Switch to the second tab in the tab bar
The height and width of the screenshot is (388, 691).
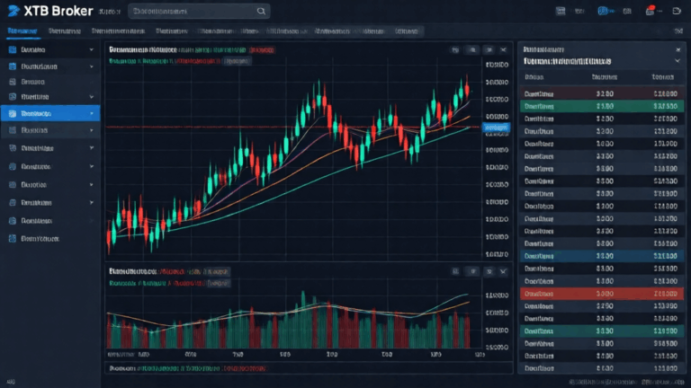(65, 31)
